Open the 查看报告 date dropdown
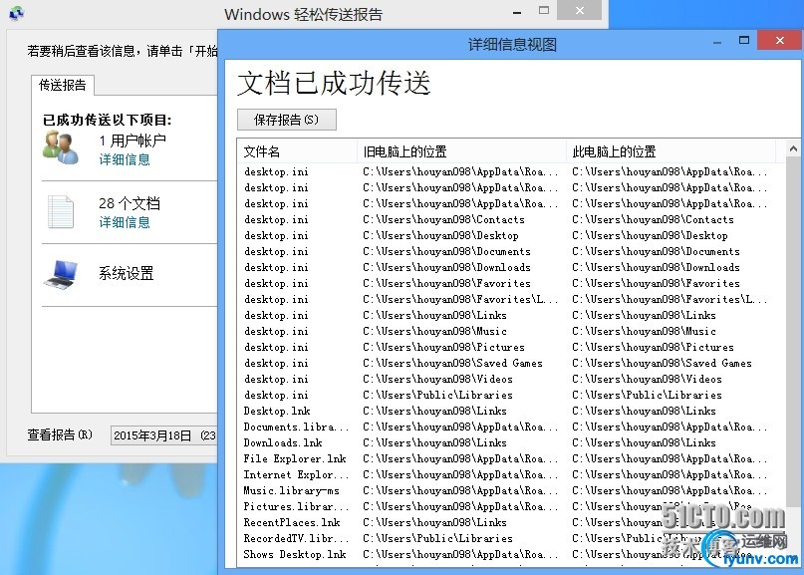This screenshot has width=804, height=575. [x=164, y=435]
